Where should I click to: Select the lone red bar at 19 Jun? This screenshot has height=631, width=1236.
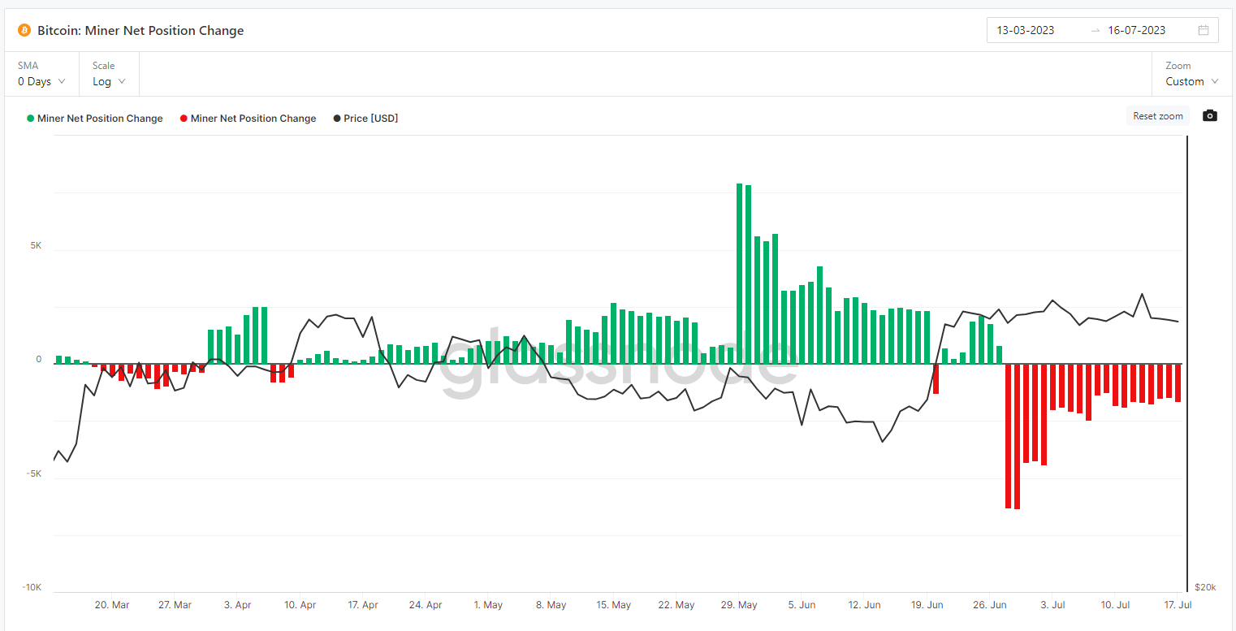tap(936, 378)
